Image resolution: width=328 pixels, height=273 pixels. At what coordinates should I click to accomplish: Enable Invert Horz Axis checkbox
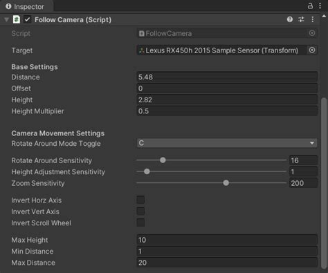click(x=140, y=200)
